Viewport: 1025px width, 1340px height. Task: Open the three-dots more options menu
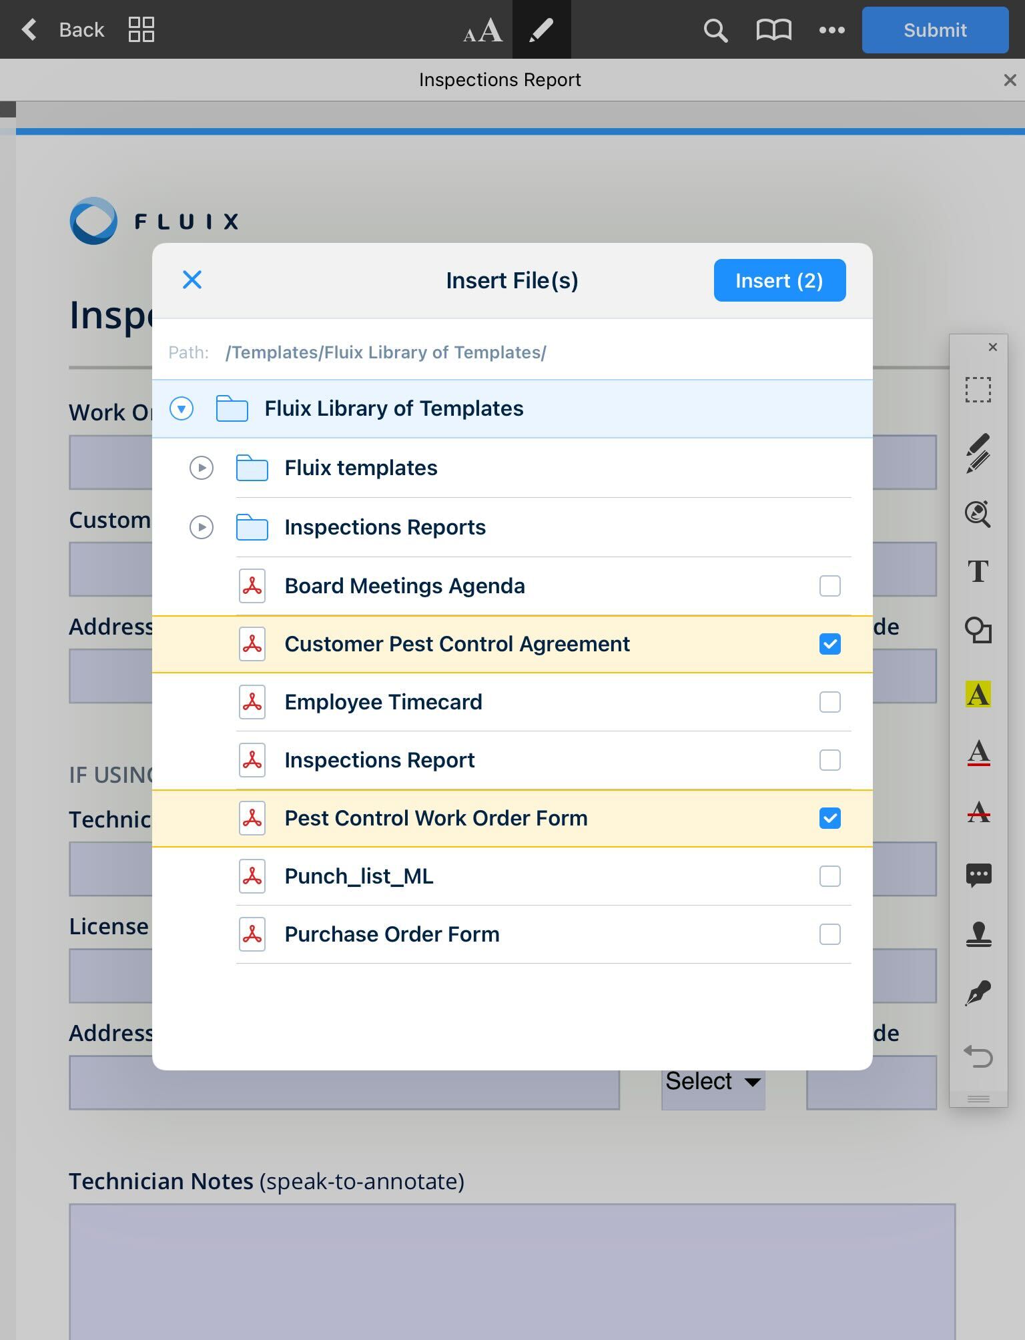(x=831, y=30)
